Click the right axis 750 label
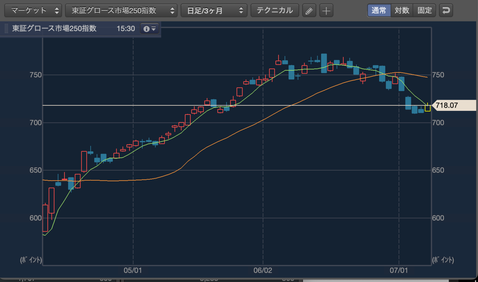Screen dimensions: 478x282 tap(439, 75)
